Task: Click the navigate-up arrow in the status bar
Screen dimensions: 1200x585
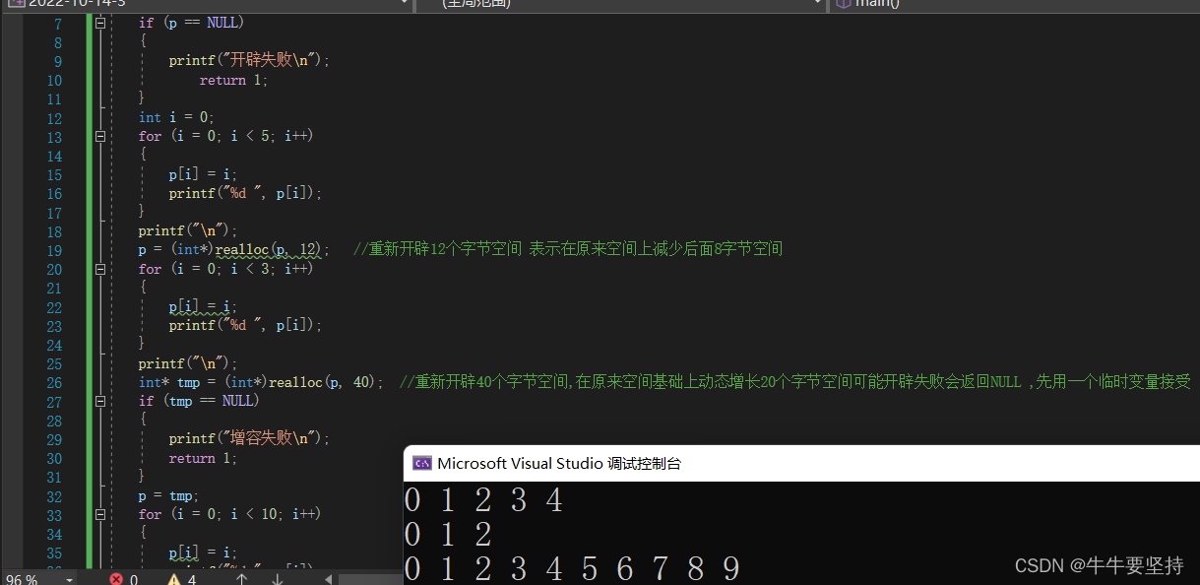Action: click(241, 579)
